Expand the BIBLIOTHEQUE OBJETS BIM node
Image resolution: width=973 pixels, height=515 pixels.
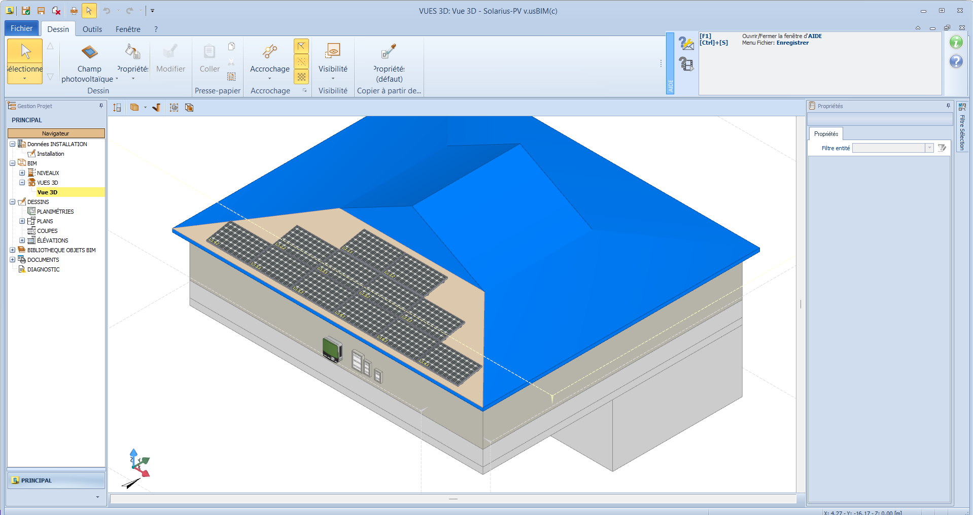pyautogui.click(x=13, y=250)
